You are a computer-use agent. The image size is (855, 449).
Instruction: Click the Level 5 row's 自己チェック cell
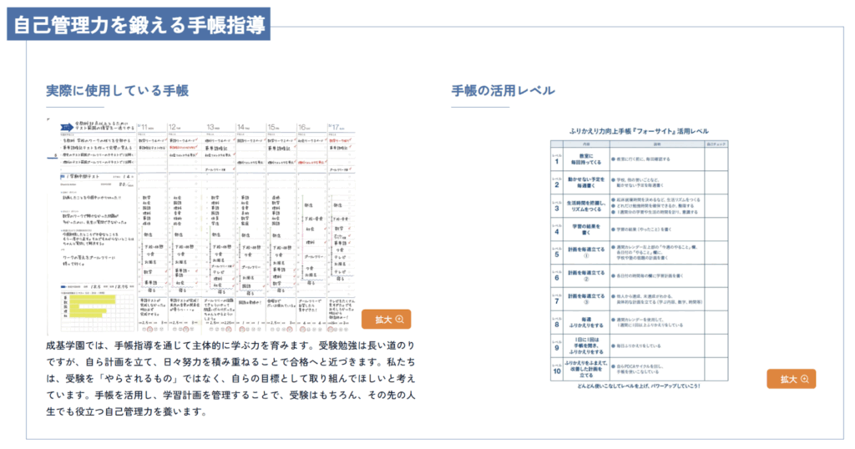(x=716, y=250)
